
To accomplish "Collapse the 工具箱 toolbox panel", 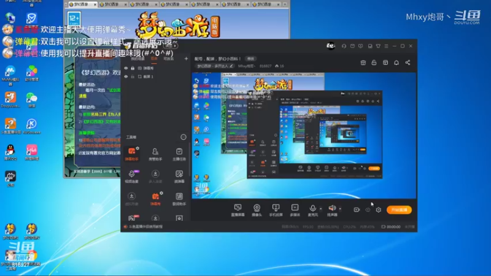I will point(183,137).
